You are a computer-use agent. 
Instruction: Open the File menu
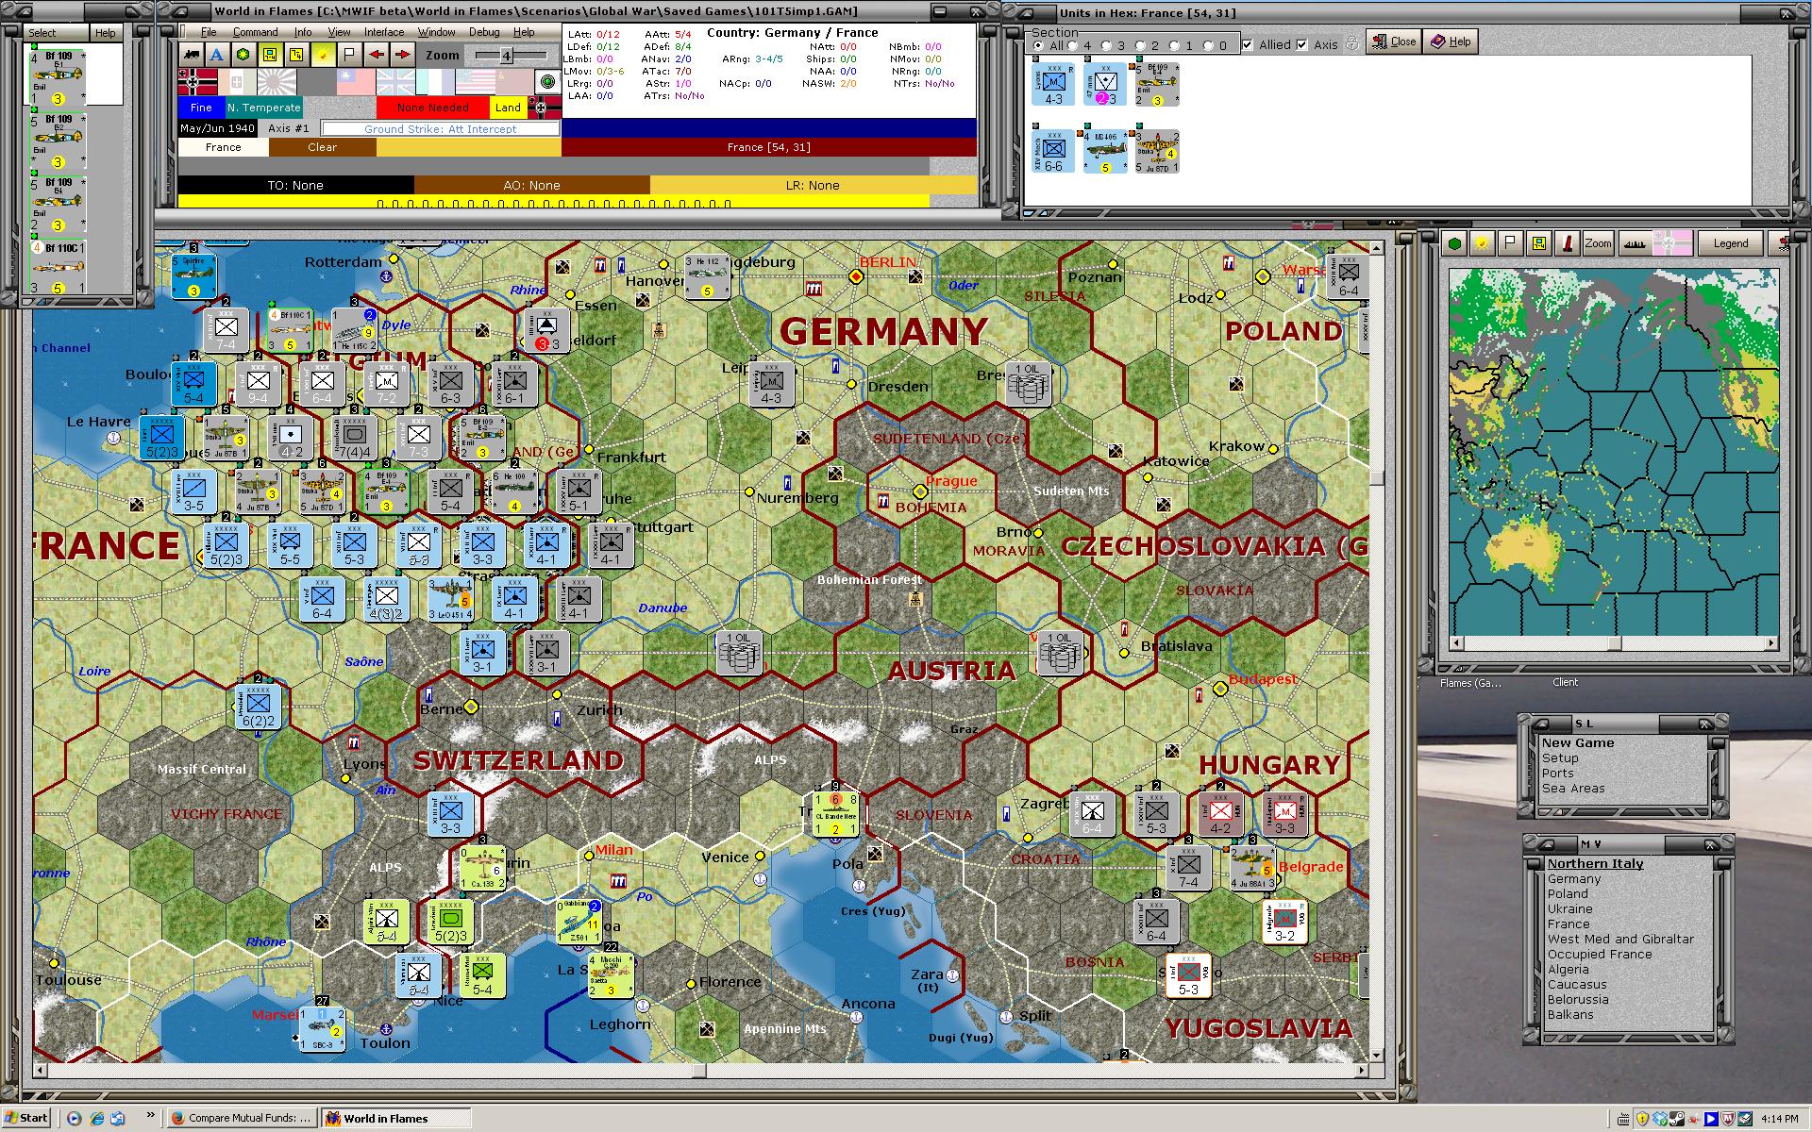point(209,32)
